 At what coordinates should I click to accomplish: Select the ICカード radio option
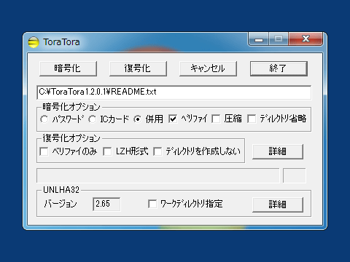[x=93, y=119]
